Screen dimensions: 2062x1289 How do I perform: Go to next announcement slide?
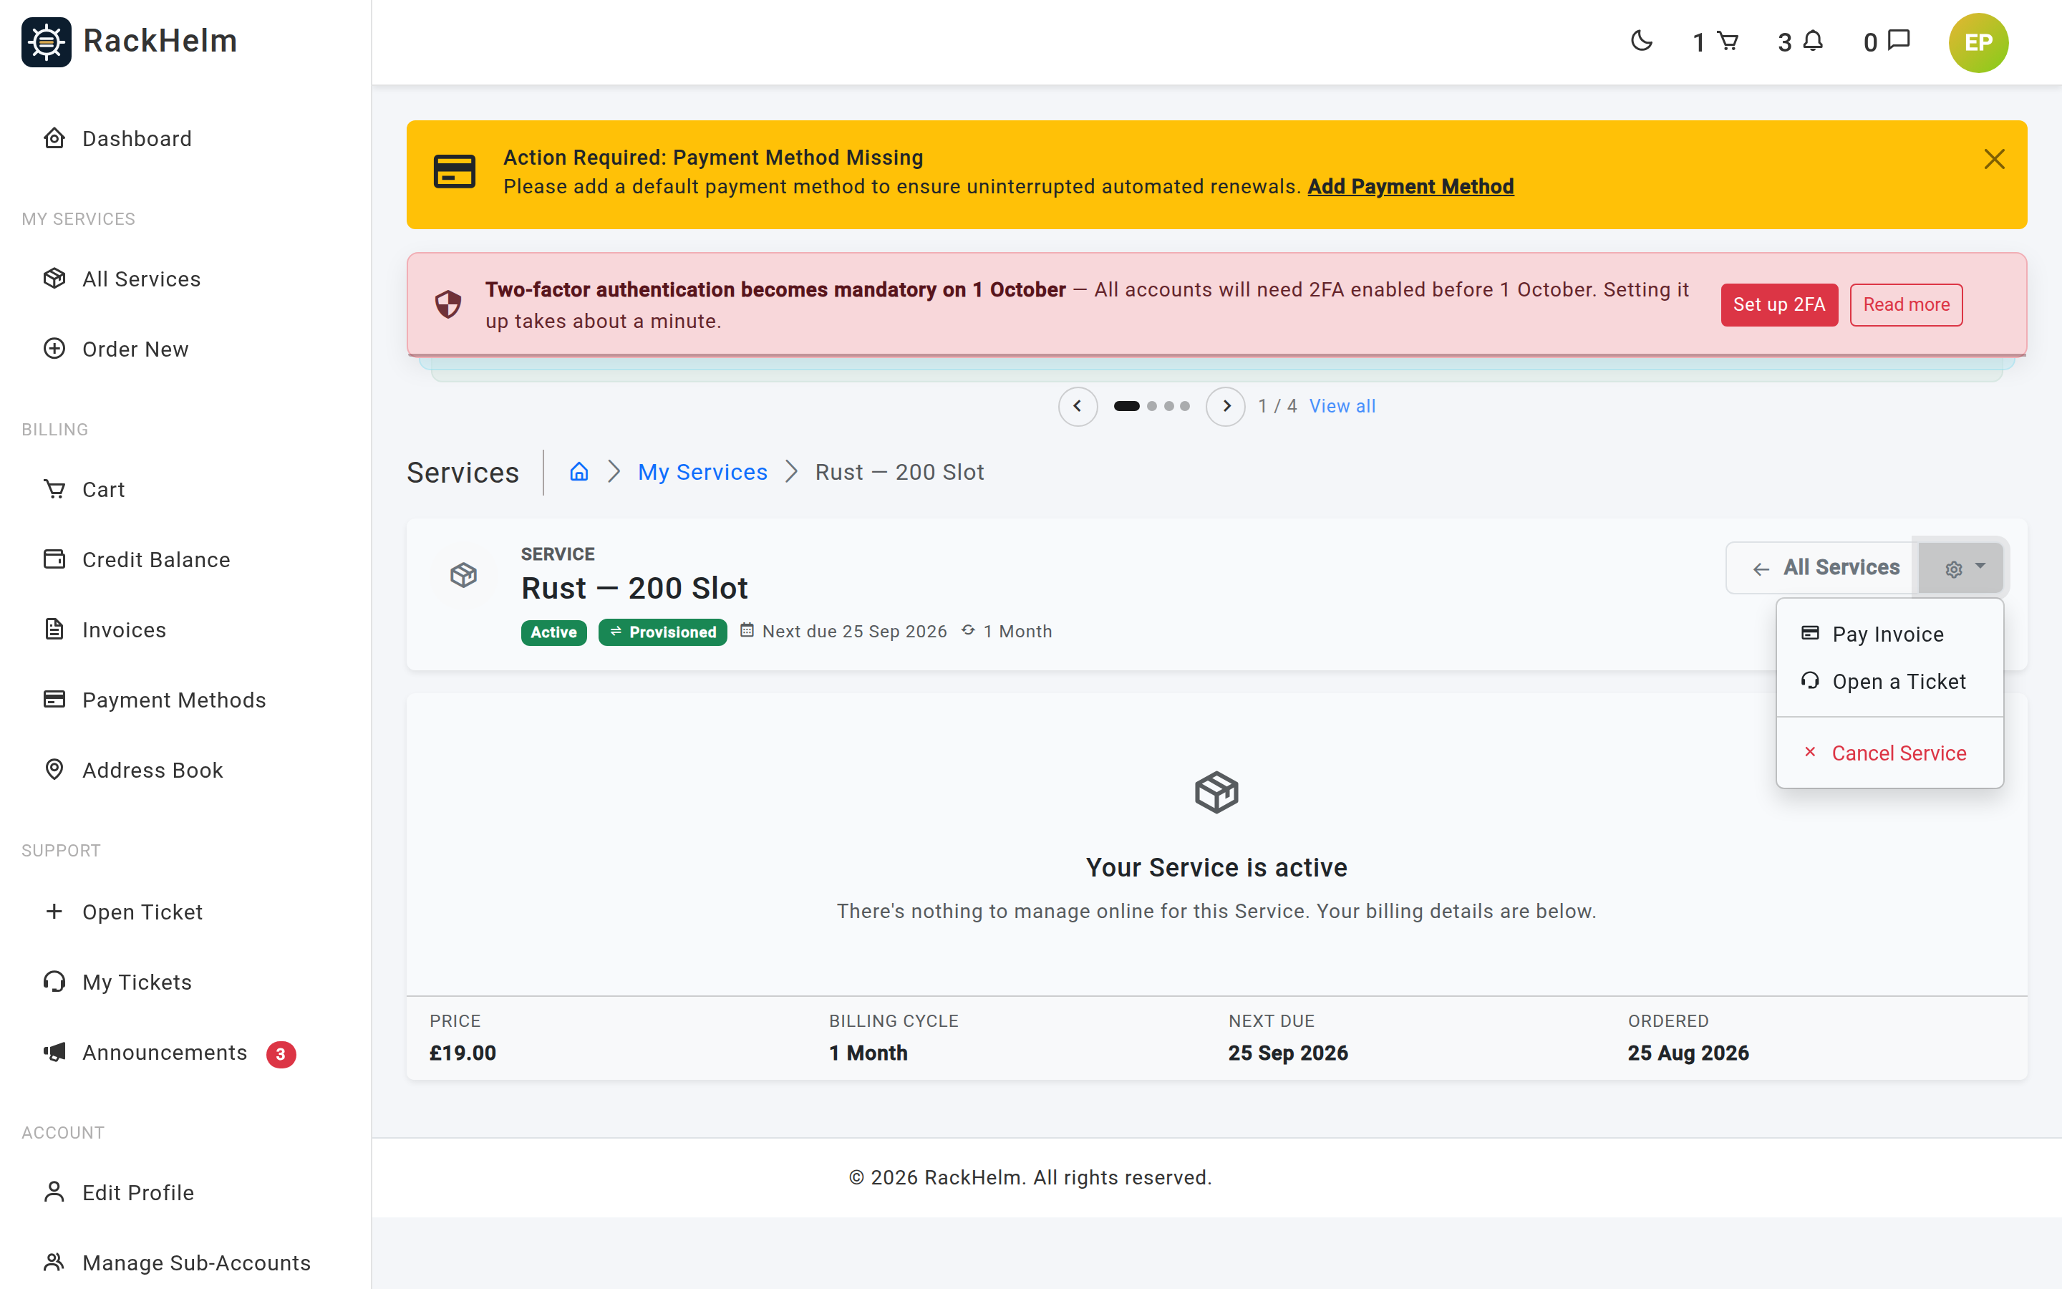tap(1225, 406)
